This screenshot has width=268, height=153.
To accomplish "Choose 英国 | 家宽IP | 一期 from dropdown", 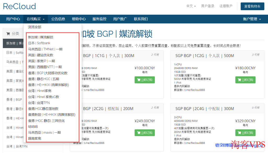I will point(42,61).
